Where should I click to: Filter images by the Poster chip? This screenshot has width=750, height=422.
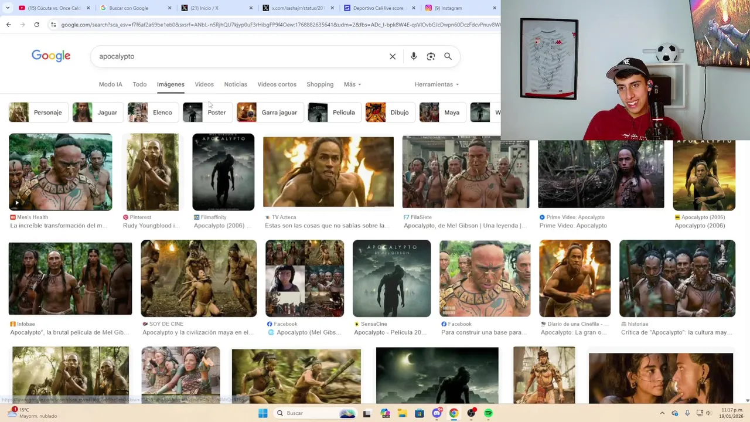click(207, 113)
